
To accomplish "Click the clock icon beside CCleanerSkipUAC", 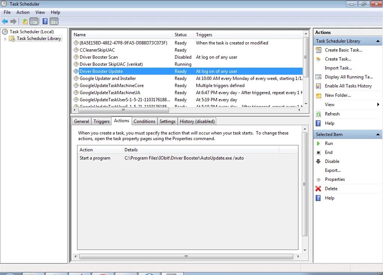I will tap(76, 50).
